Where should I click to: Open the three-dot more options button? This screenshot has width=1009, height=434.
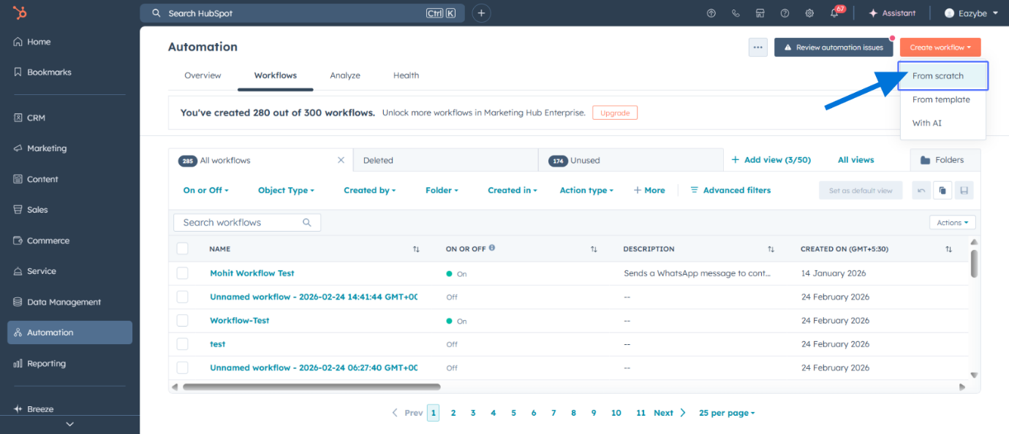[x=758, y=47]
